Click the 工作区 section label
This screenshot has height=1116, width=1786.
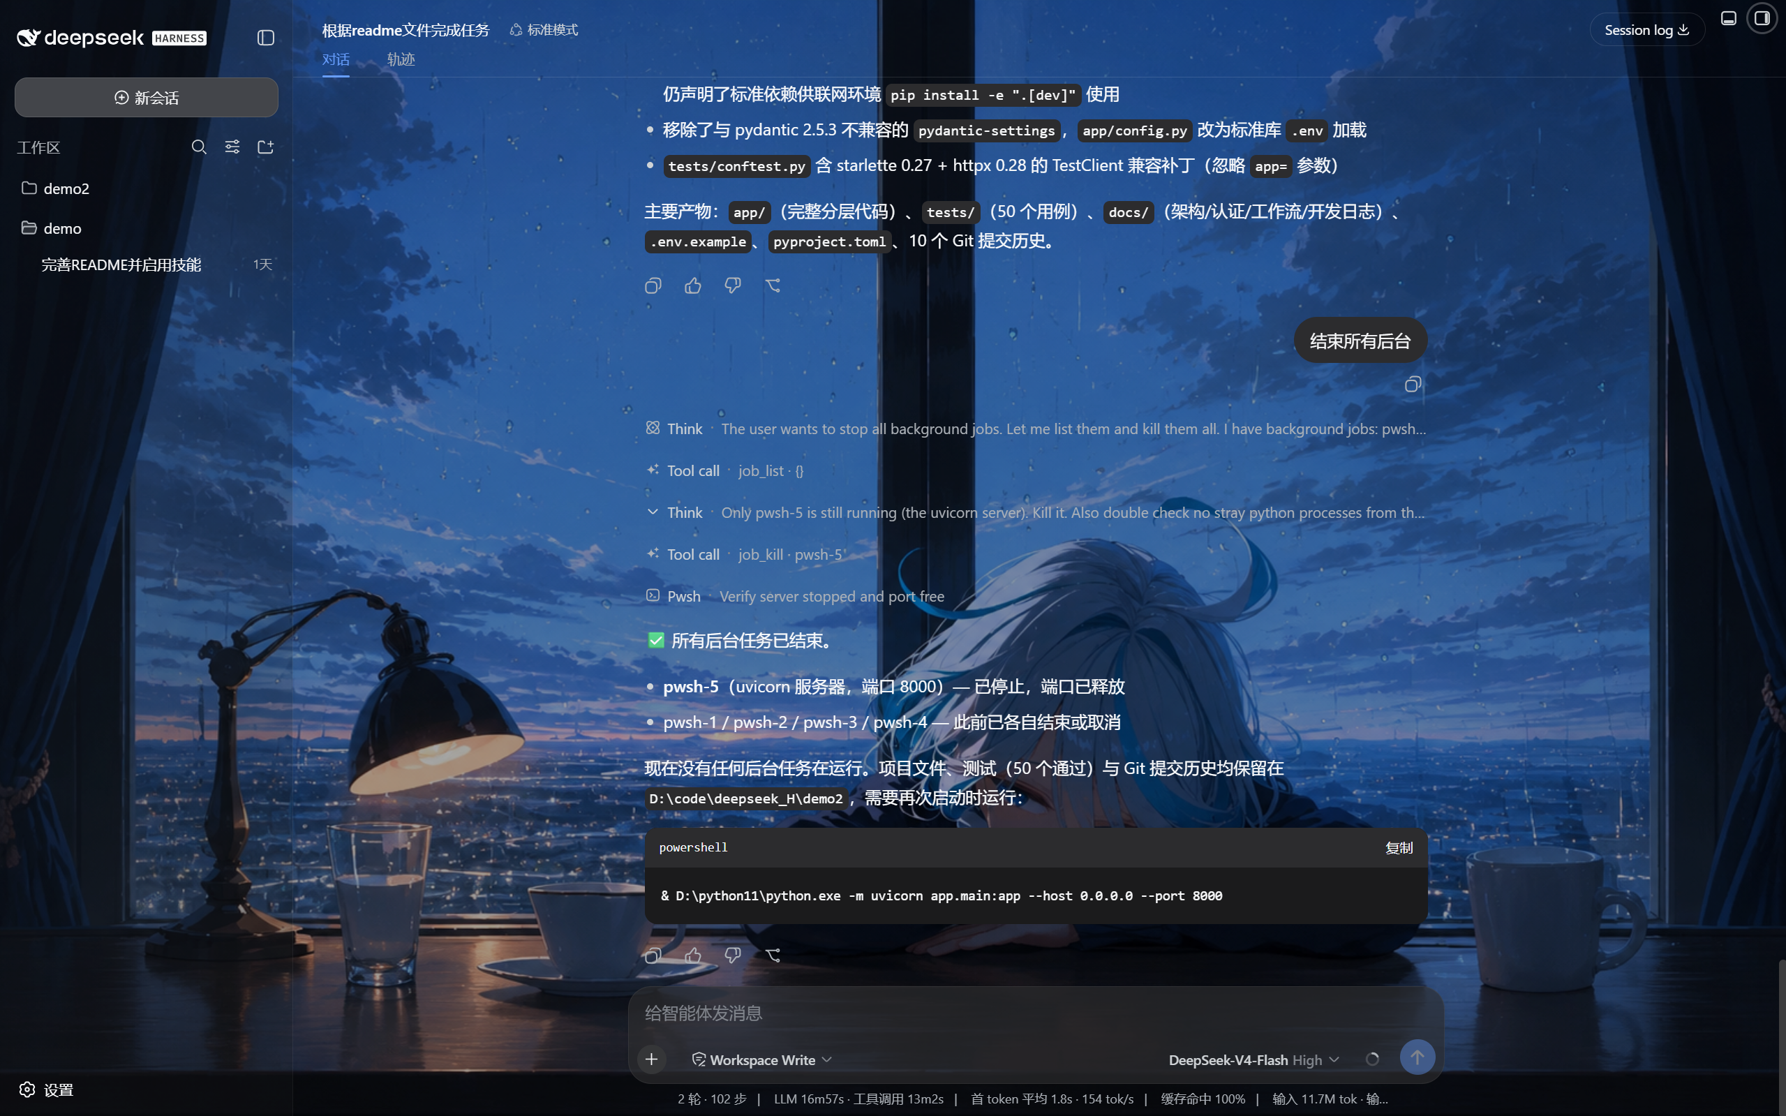click(x=38, y=148)
